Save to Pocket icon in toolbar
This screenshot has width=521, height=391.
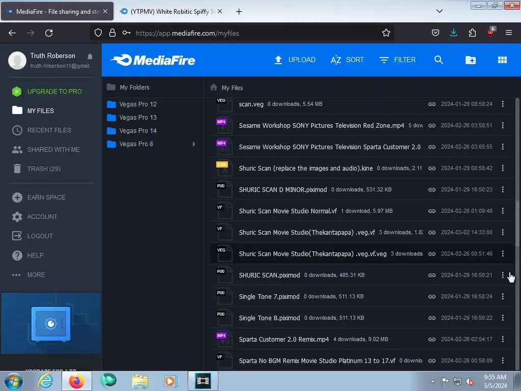(x=436, y=33)
